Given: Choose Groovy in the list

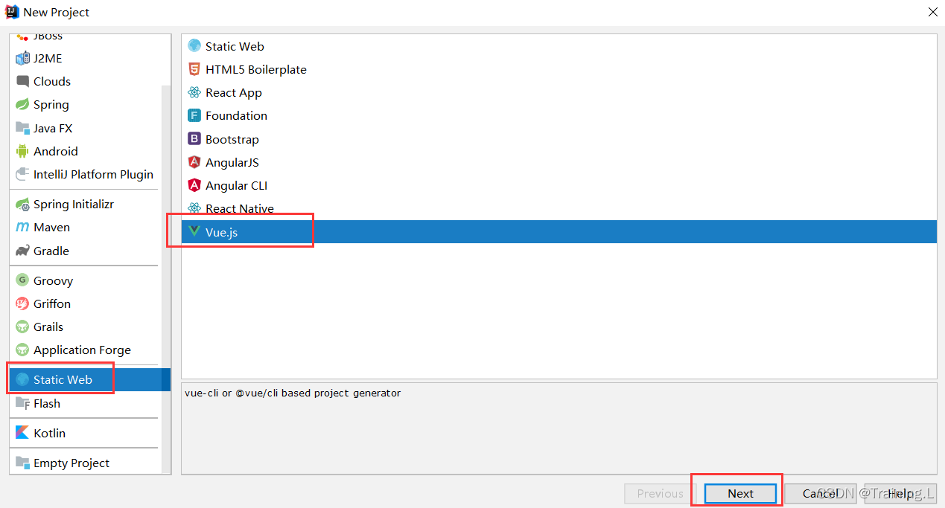Looking at the screenshot, I should [x=54, y=280].
